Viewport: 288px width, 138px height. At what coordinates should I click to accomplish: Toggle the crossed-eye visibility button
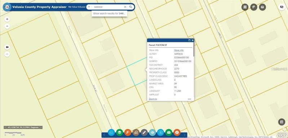(282, 7)
